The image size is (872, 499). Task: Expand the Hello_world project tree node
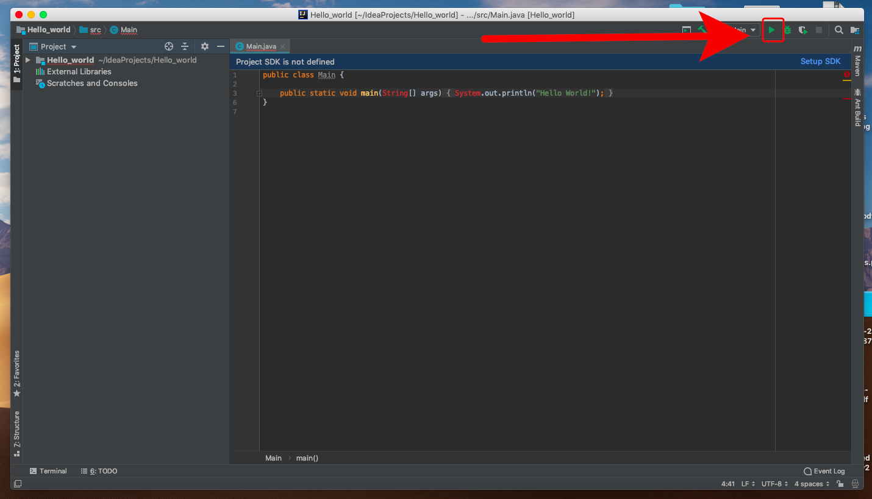click(28, 60)
